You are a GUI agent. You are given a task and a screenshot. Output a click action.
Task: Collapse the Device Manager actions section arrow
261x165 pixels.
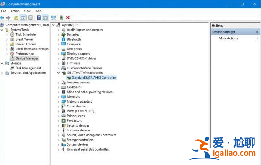pos(257,32)
